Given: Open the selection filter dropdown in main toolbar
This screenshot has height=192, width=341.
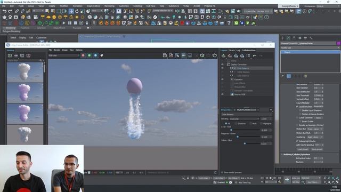Looking at the screenshot, I should (x=38, y=11).
